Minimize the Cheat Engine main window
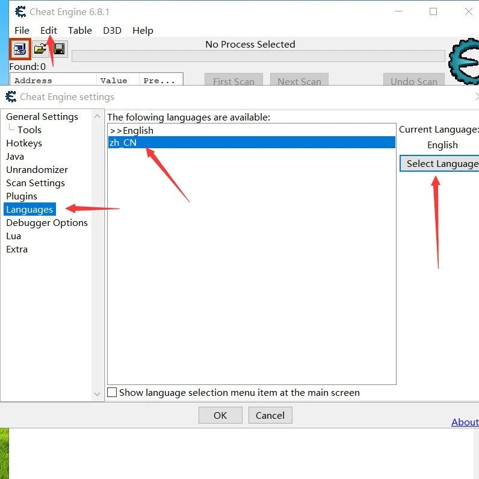The height and width of the screenshot is (479, 479). (398, 11)
